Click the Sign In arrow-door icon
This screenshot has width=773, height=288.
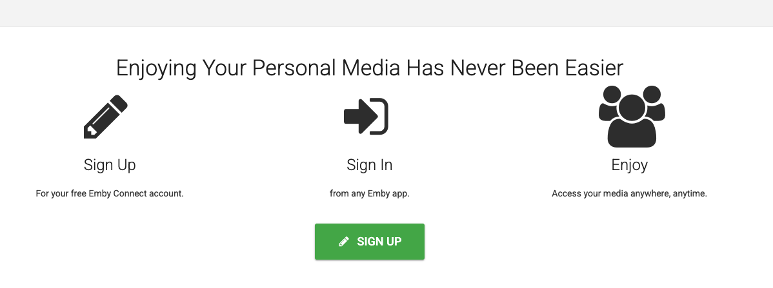[366, 116]
